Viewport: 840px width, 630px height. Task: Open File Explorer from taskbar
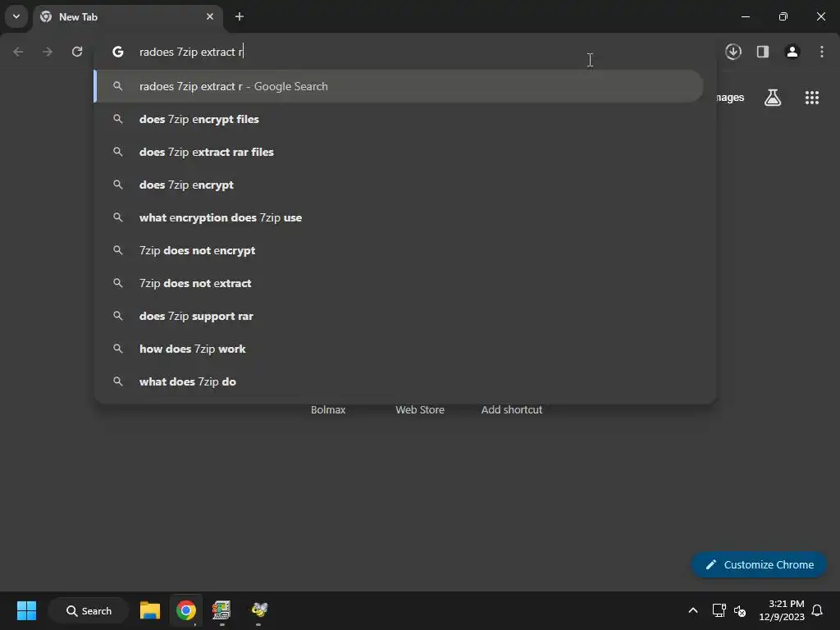[x=150, y=610]
